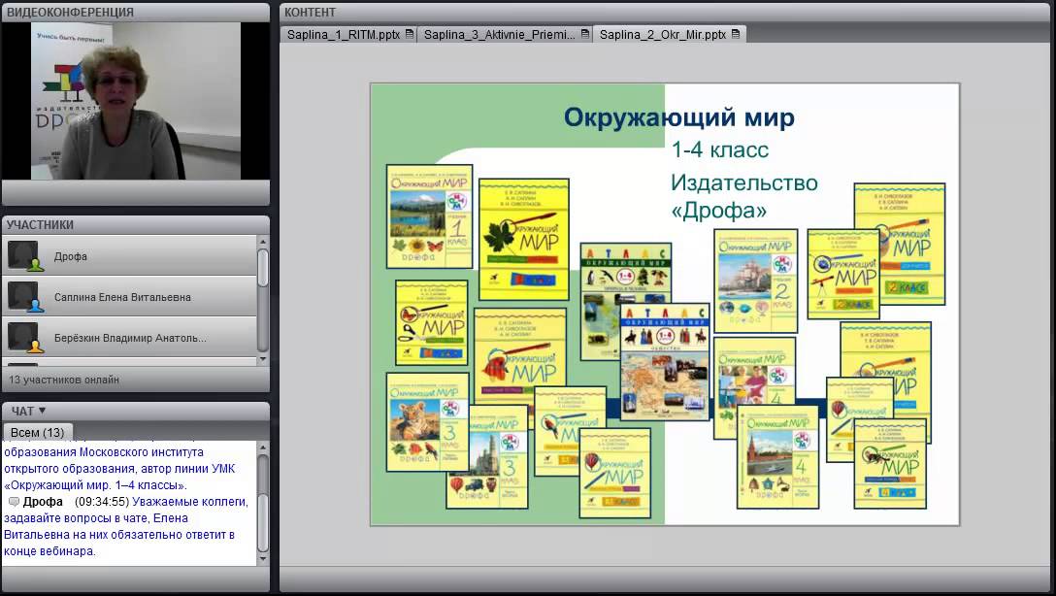Select participant Дрофа in list
1056x596 pixels.
coord(129,256)
